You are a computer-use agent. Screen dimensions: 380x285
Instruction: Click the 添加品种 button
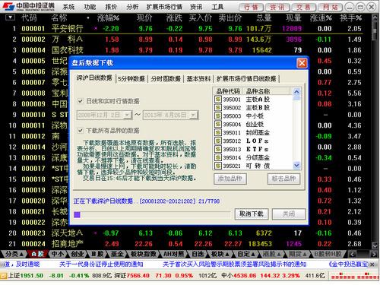pos(230,179)
